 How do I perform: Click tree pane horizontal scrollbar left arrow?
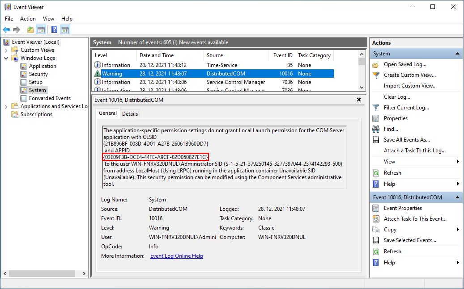click(x=5, y=274)
